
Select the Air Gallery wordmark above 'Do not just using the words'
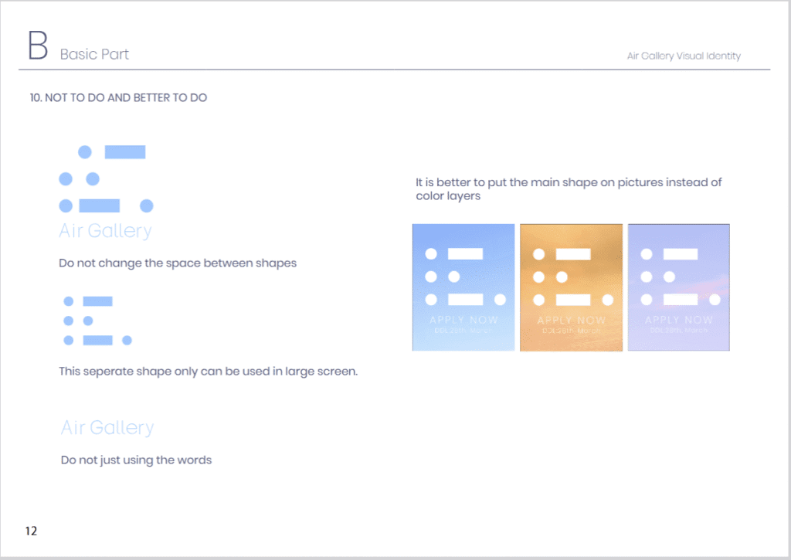107,428
